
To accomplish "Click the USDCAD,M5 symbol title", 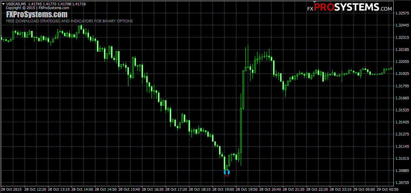I will pyautogui.click(x=16, y=4).
